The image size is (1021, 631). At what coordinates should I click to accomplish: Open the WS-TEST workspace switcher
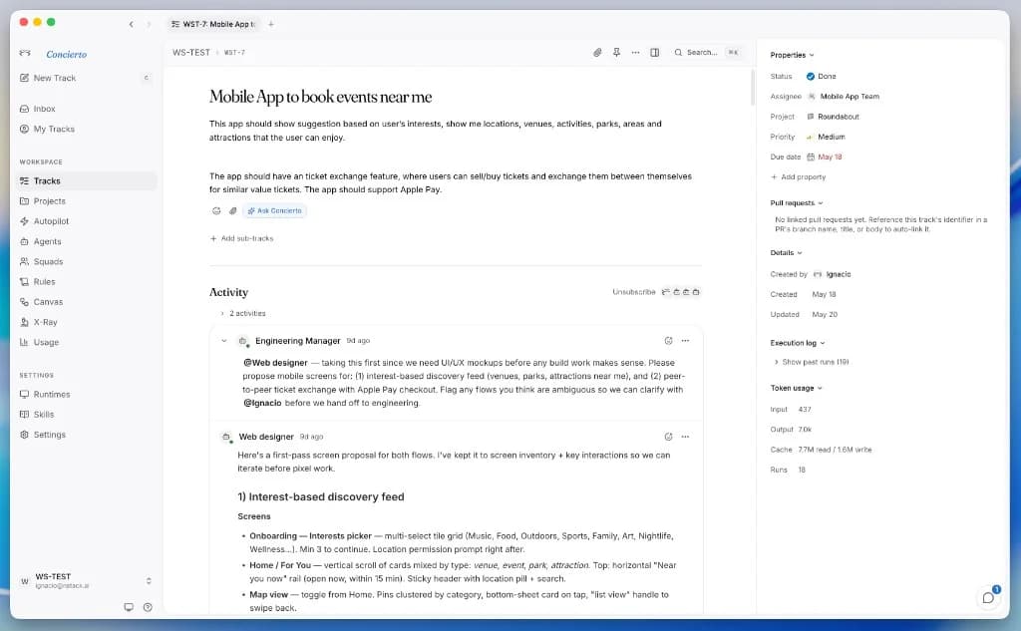85,581
